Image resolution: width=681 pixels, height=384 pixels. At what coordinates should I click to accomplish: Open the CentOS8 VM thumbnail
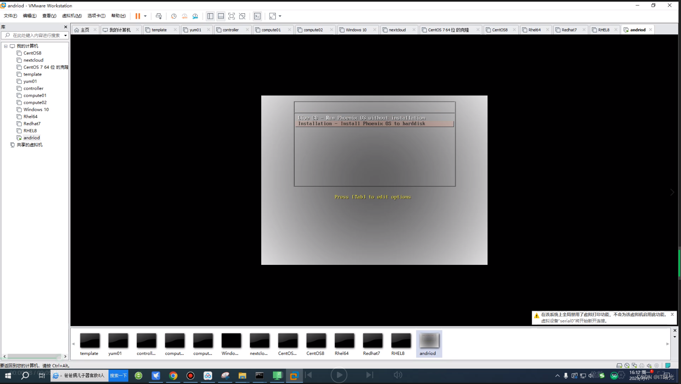(316, 344)
